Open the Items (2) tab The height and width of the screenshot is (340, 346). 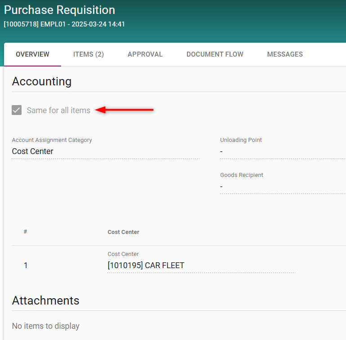coord(89,54)
